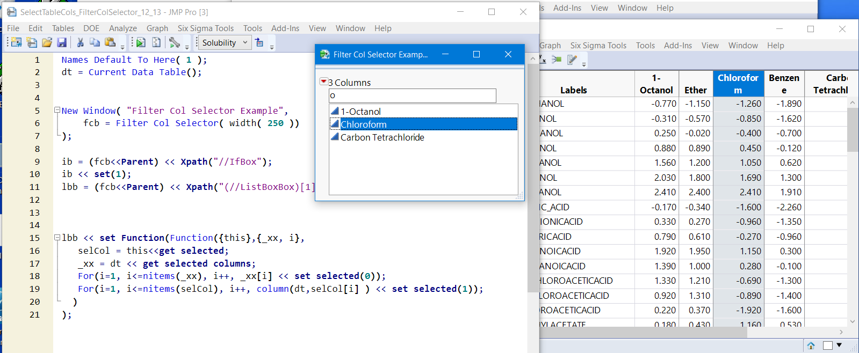
Task: Click the red triangle next to 3 Columns
Action: [x=323, y=82]
